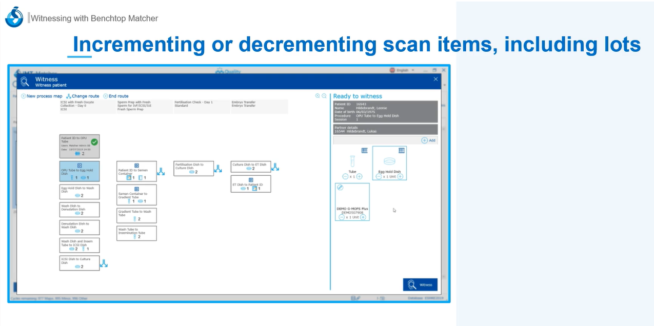Increment Egg Hold Dish units

(x=400, y=176)
